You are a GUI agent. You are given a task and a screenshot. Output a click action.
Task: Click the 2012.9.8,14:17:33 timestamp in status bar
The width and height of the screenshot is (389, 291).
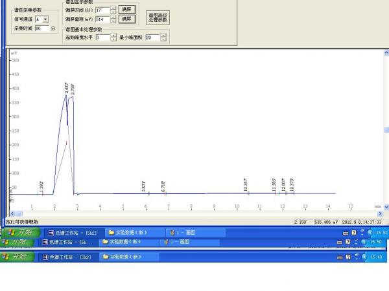point(362,222)
